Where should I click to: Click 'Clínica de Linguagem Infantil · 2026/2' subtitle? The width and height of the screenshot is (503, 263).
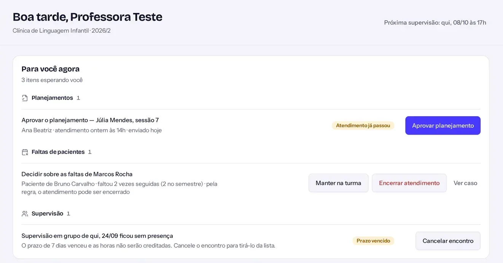[62, 31]
